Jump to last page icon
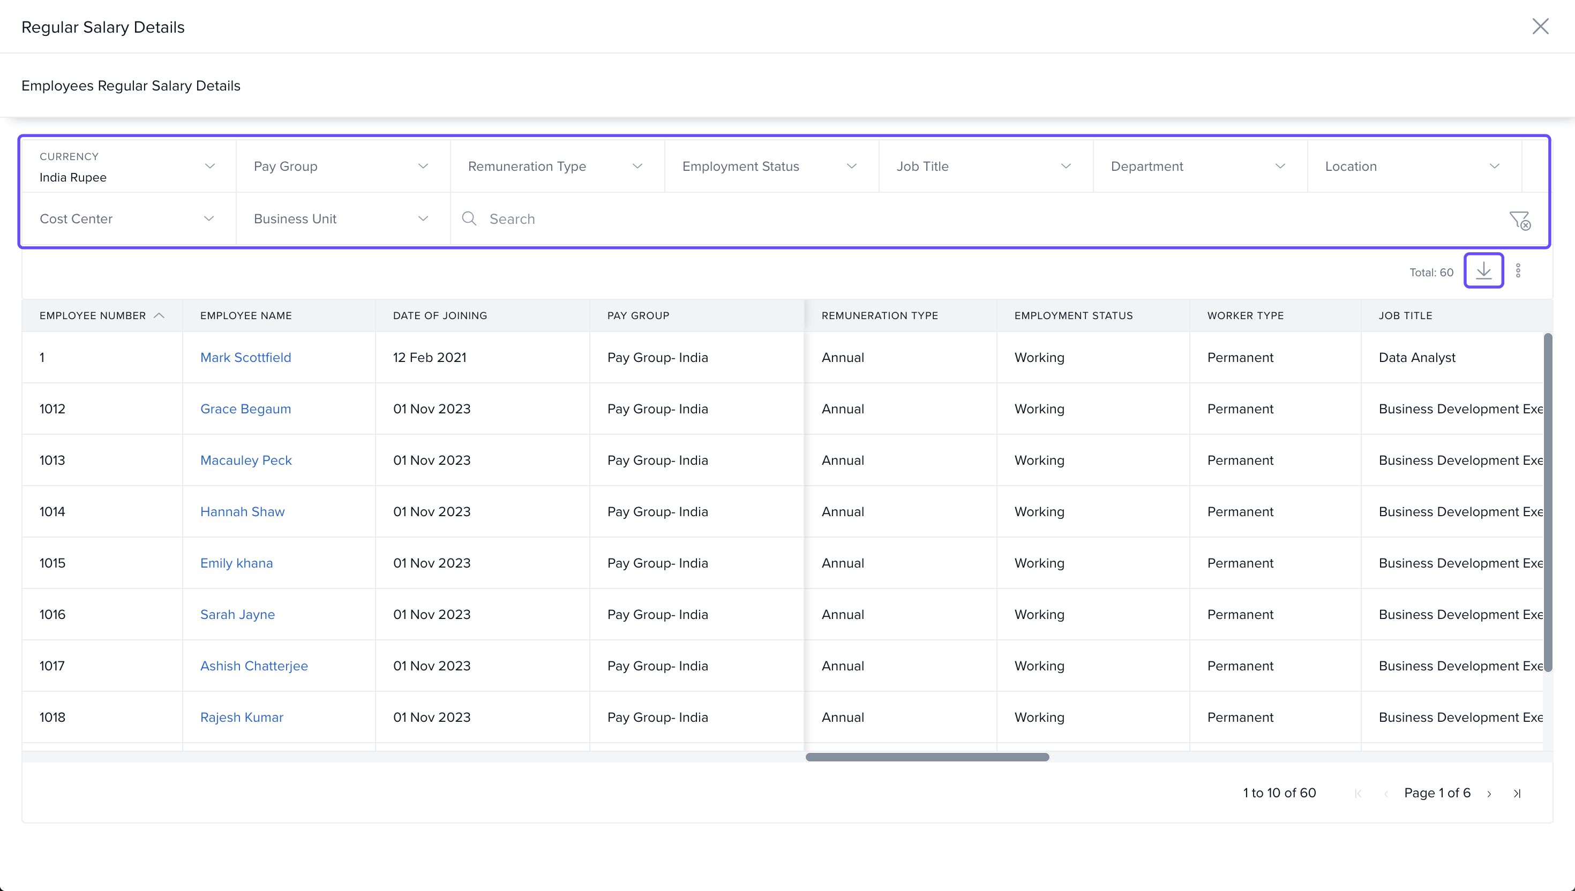 pyautogui.click(x=1517, y=794)
